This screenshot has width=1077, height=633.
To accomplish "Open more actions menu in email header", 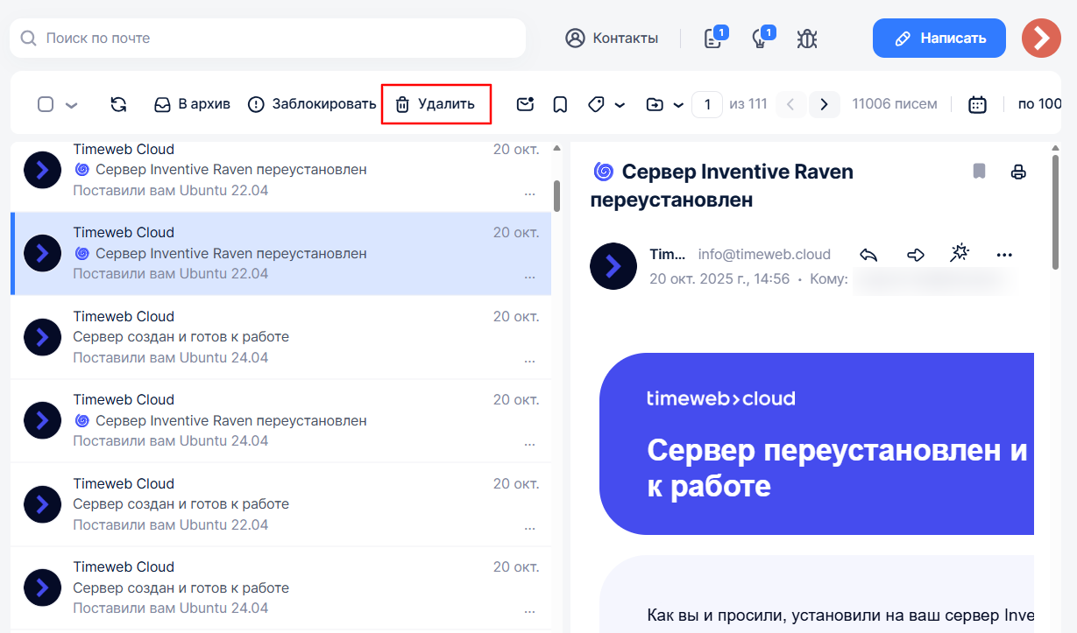I will coord(1004,255).
